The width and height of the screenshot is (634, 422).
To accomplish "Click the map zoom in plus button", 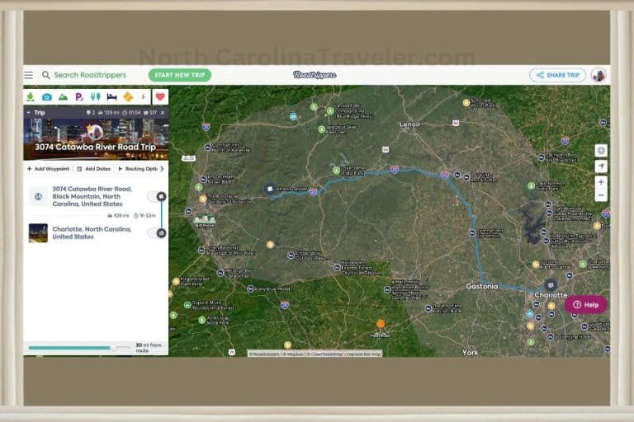I will [x=601, y=182].
